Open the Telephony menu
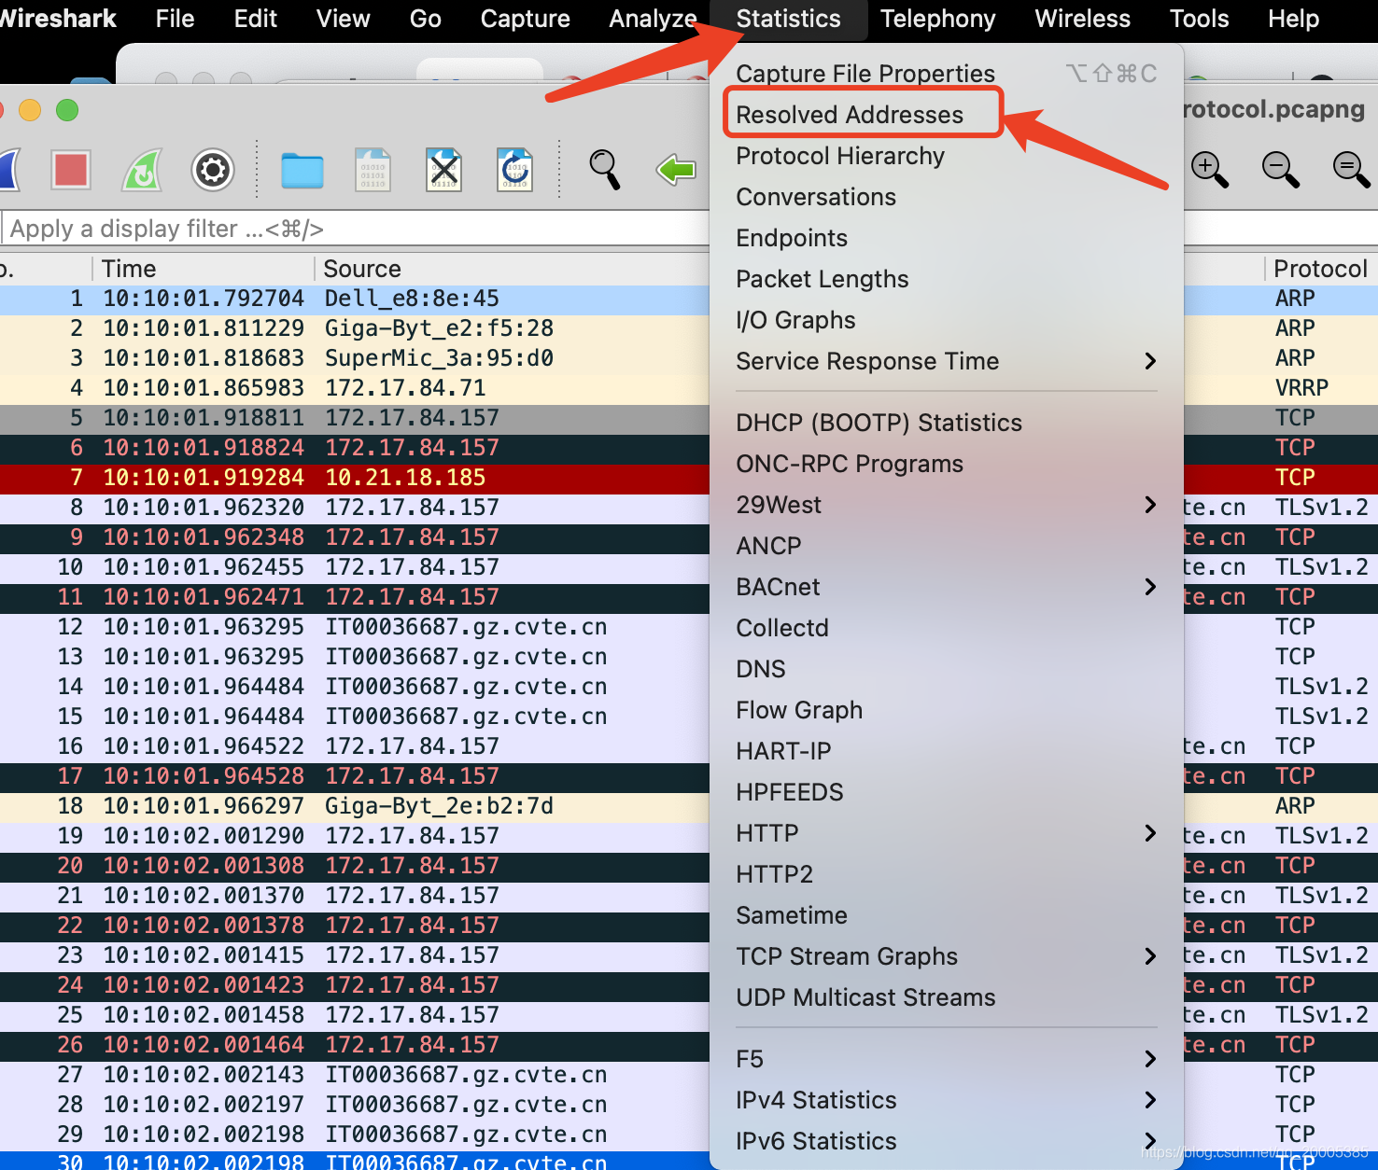This screenshot has width=1378, height=1170. coord(938,19)
